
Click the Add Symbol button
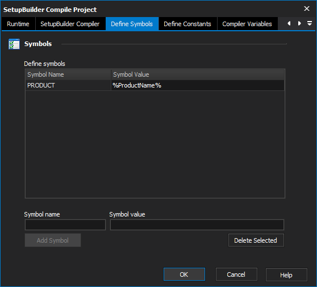pyautogui.click(x=53, y=240)
